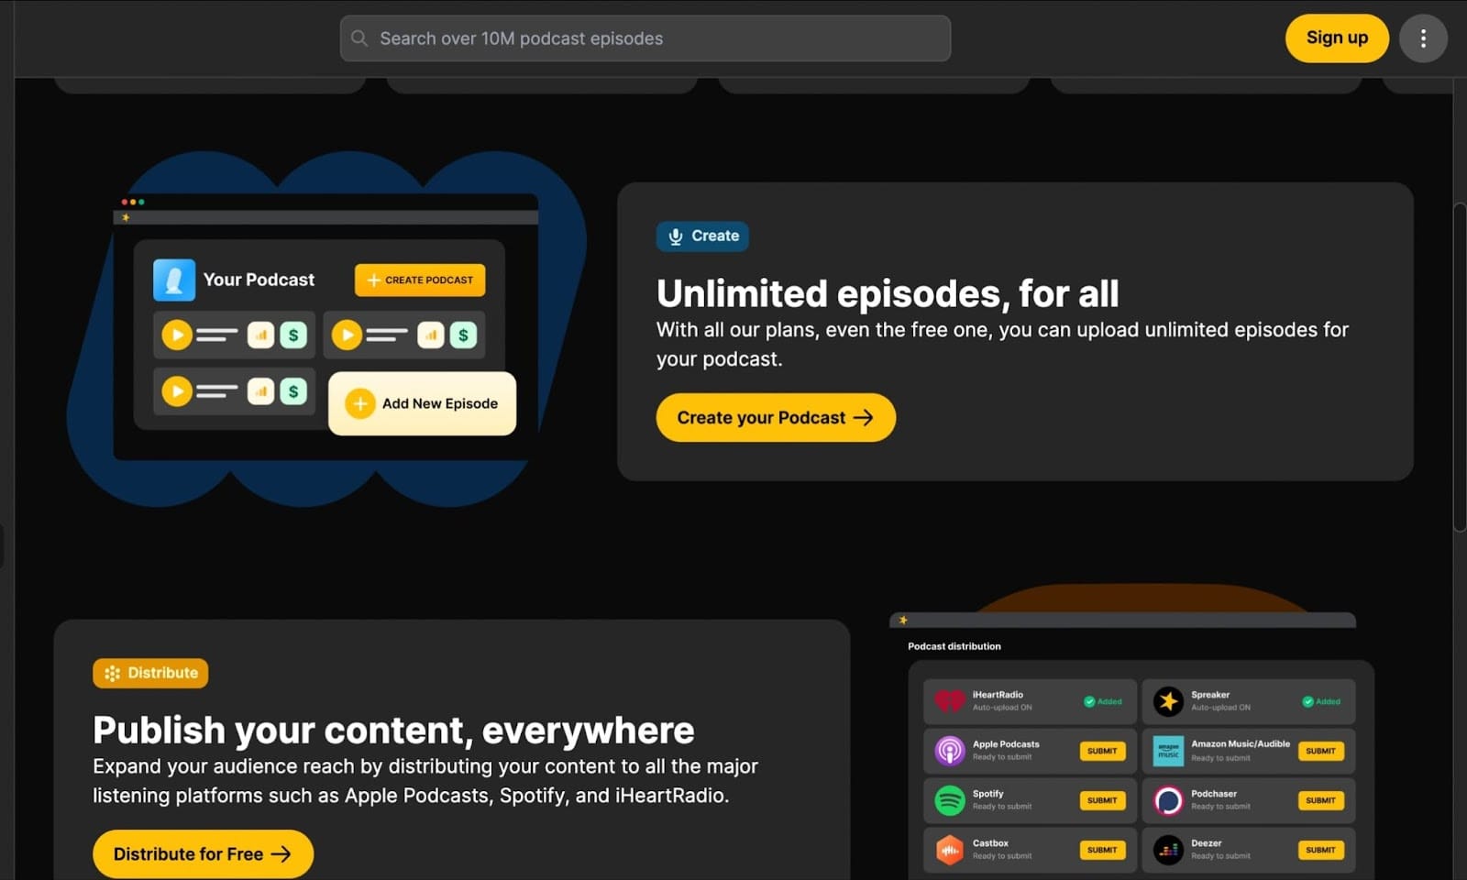Click the microphone icon on the Create badge
The width and height of the screenshot is (1467, 880).
pos(677,236)
